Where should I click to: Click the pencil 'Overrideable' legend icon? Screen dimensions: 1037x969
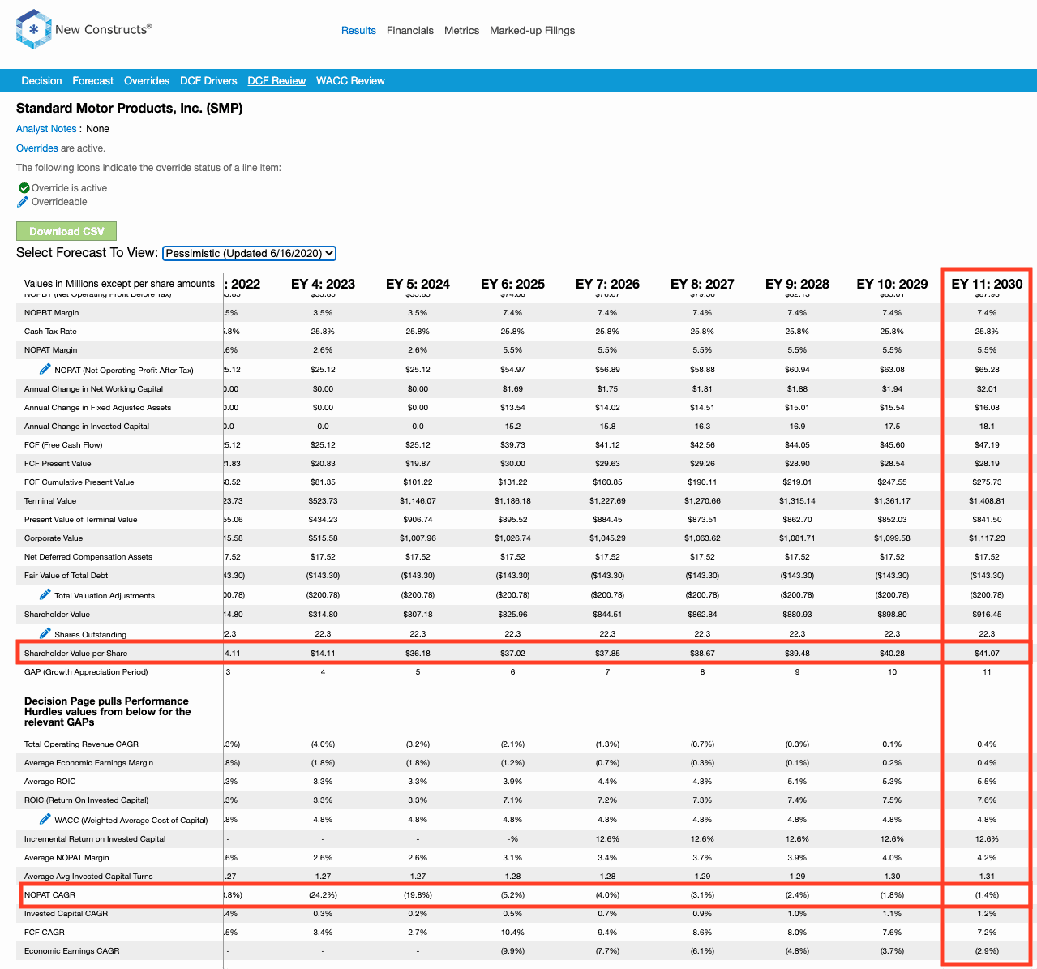point(24,202)
